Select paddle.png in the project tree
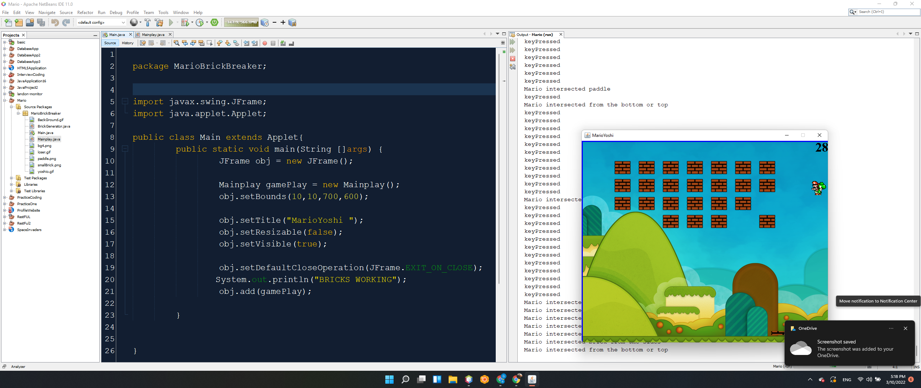 tap(46, 159)
